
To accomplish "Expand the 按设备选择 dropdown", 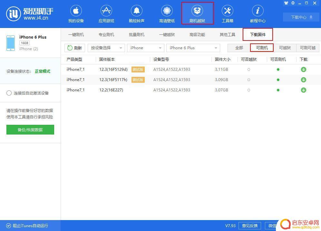I will (106, 48).
